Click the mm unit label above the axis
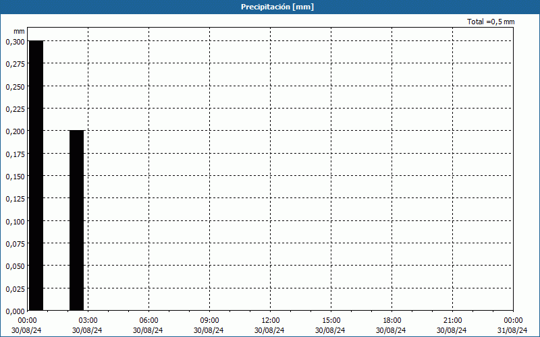Image resolution: width=540 pixels, height=337 pixels. [19, 31]
